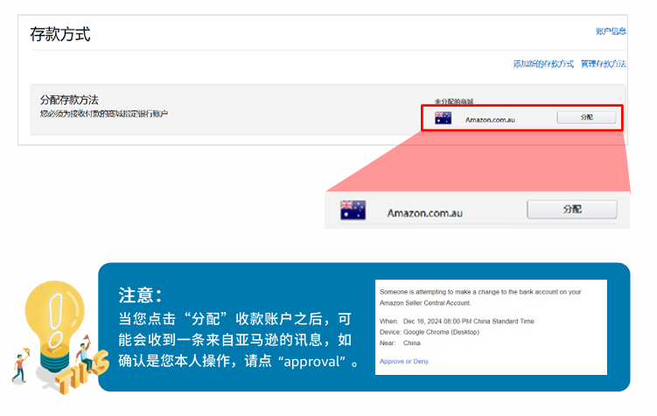The width and height of the screenshot is (657, 416).
Task: Click the small 分配 button for Amazon.com.au
Action: (586, 118)
